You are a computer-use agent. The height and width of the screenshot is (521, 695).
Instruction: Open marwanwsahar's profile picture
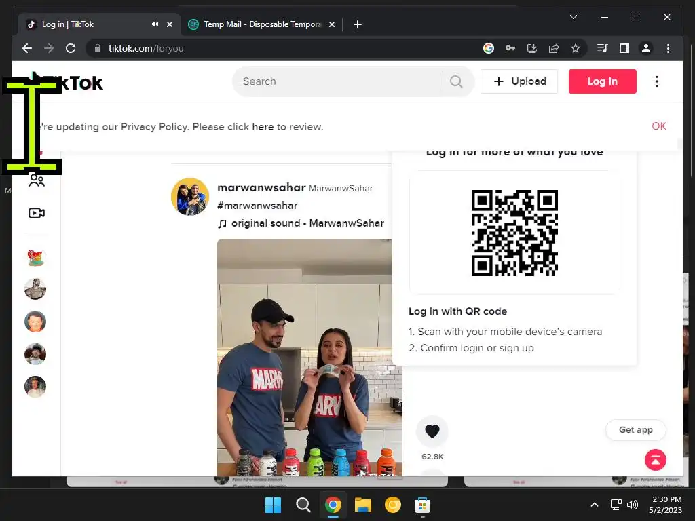click(190, 197)
